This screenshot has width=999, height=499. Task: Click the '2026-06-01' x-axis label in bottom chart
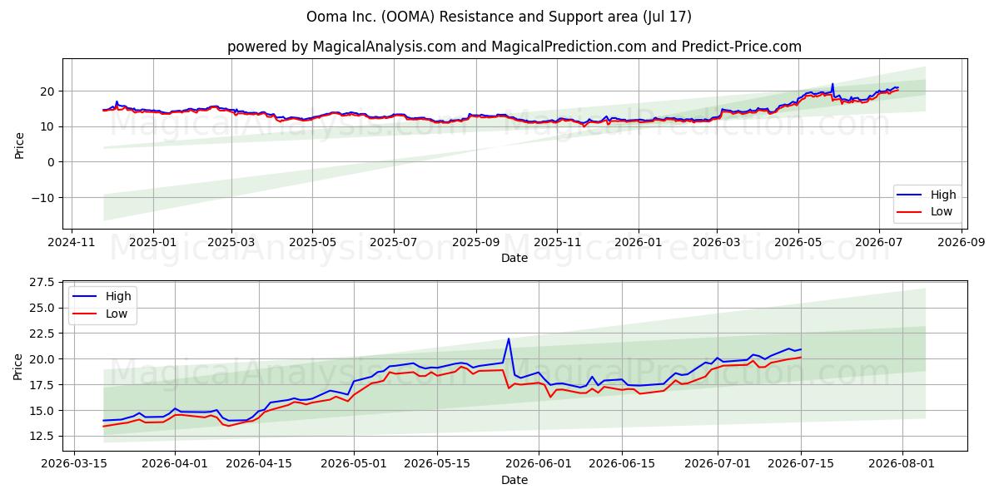coord(539,465)
